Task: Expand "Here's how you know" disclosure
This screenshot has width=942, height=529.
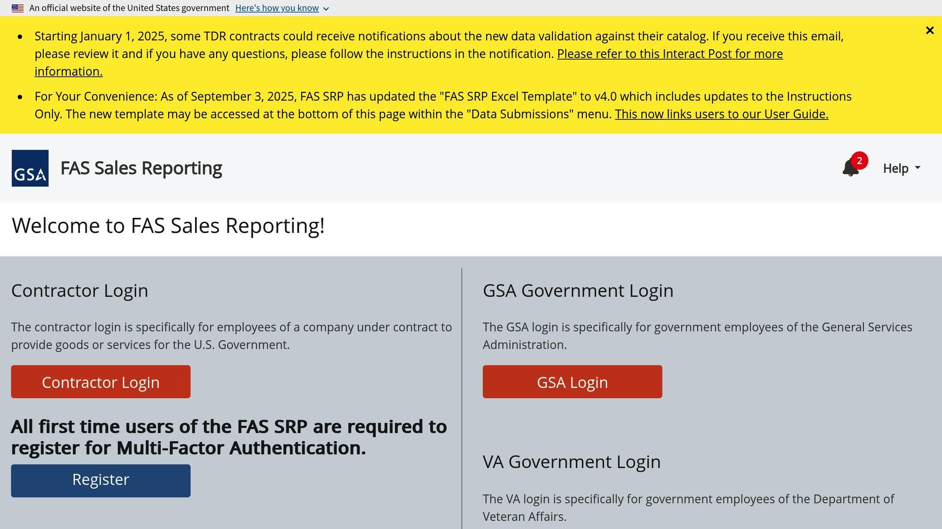Action: pyautogui.click(x=277, y=8)
